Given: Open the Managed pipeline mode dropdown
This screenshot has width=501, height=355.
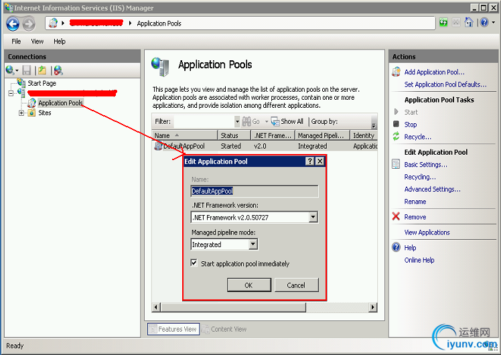Looking at the screenshot, I should pos(253,244).
